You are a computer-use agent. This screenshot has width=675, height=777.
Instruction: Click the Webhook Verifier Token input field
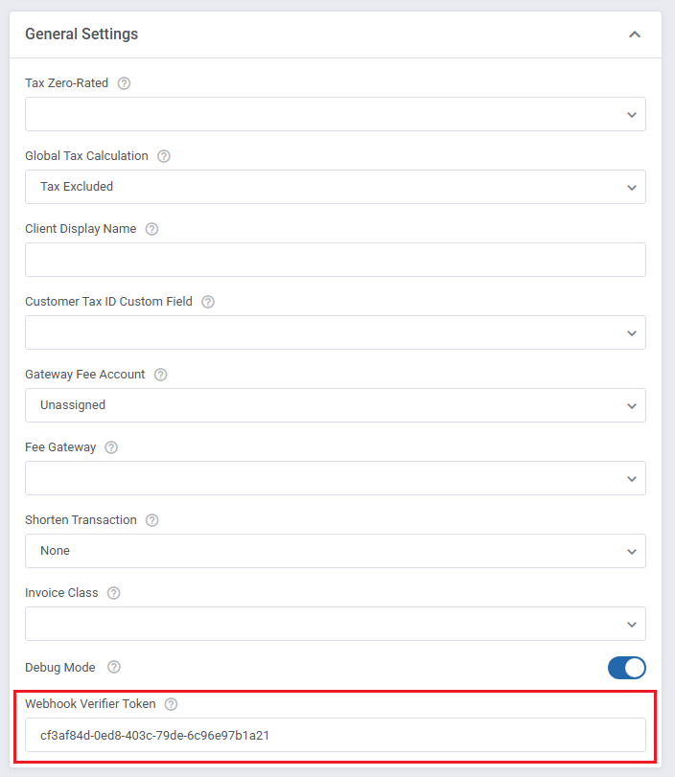[x=336, y=735]
